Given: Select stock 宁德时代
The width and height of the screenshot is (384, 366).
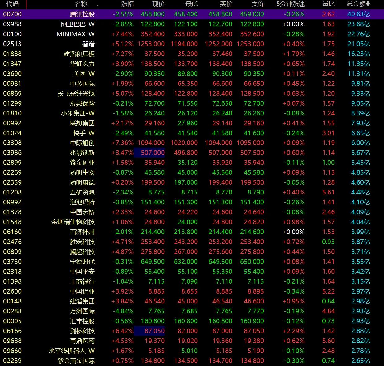Looking at the screenshot, I should pyautogui.click(x=82, y=262).
